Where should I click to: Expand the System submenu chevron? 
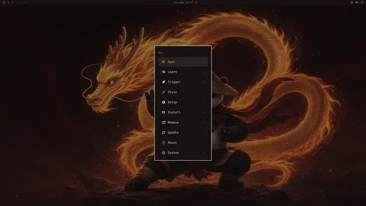pyautogui.click(x=205, y=153)
